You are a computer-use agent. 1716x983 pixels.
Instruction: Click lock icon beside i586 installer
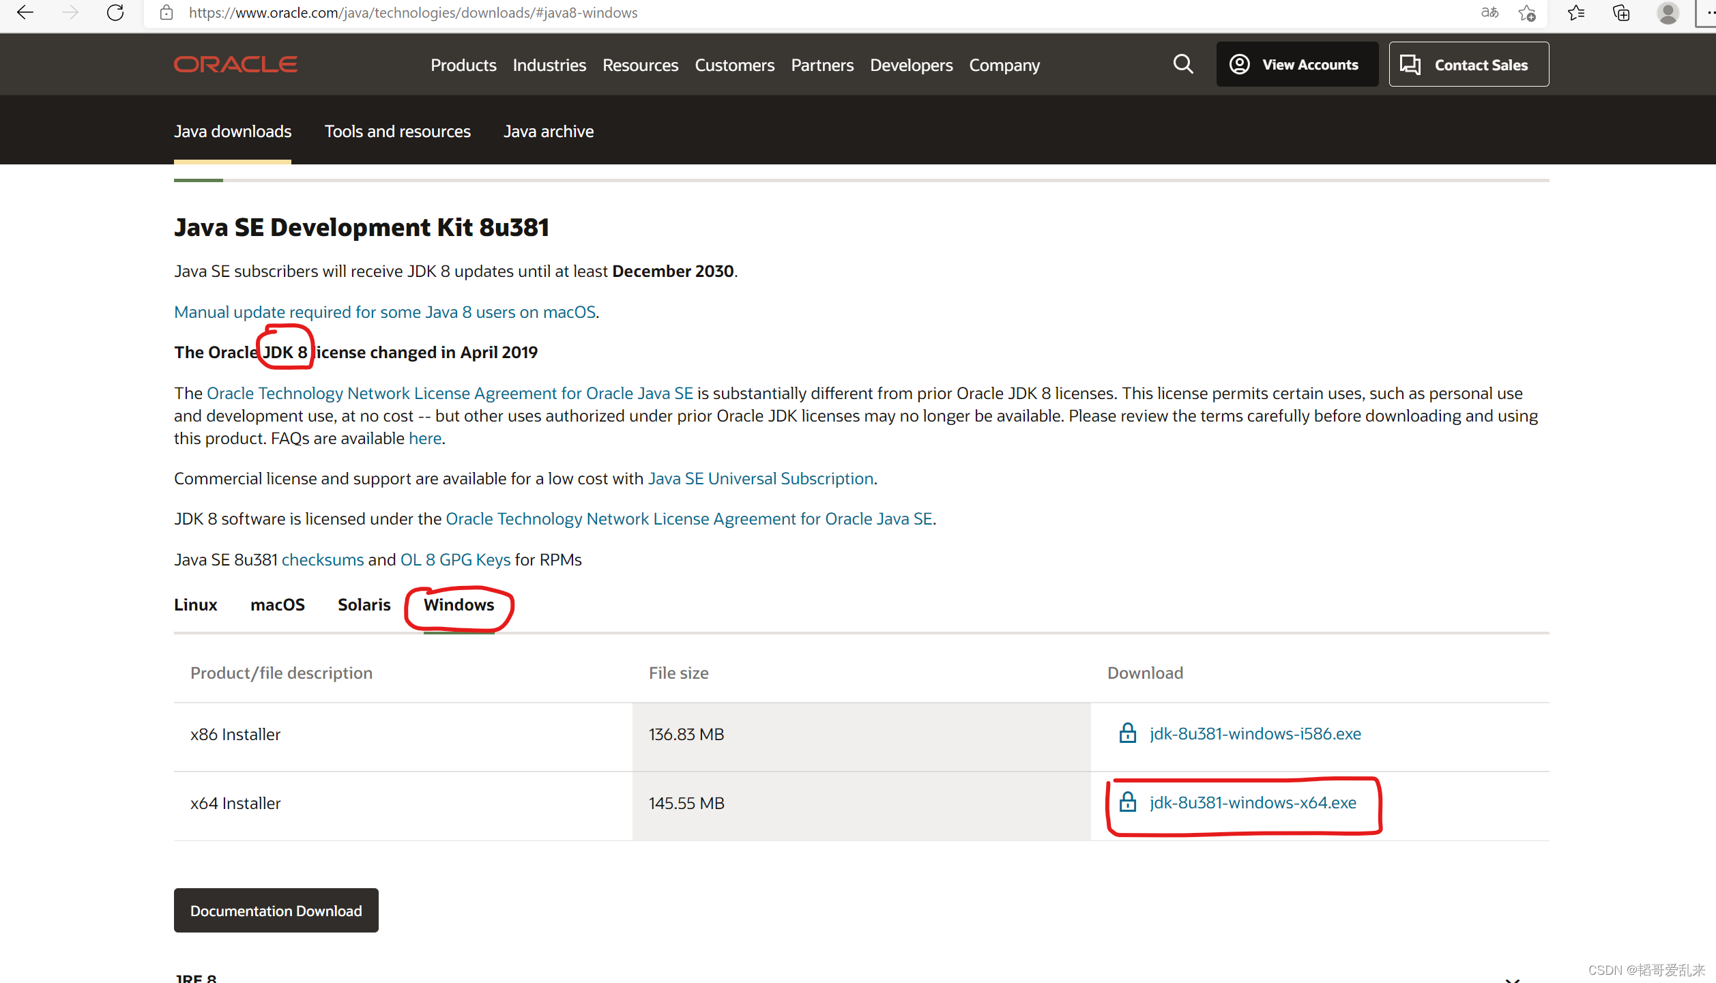pos(1128,733)
